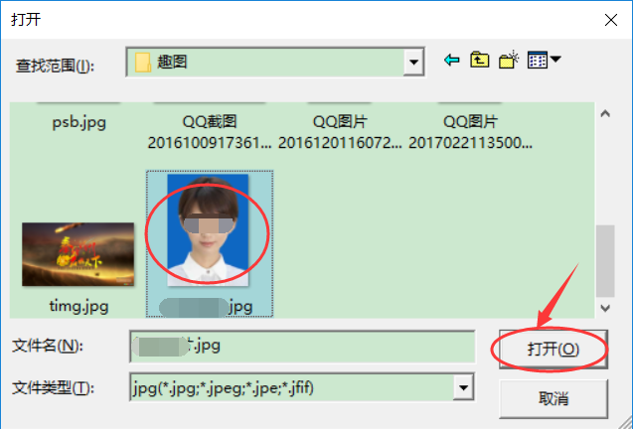The image size is (633, 429).
Task: Select the QQ图片 2016120116072 file
Action: coord(340,132)
